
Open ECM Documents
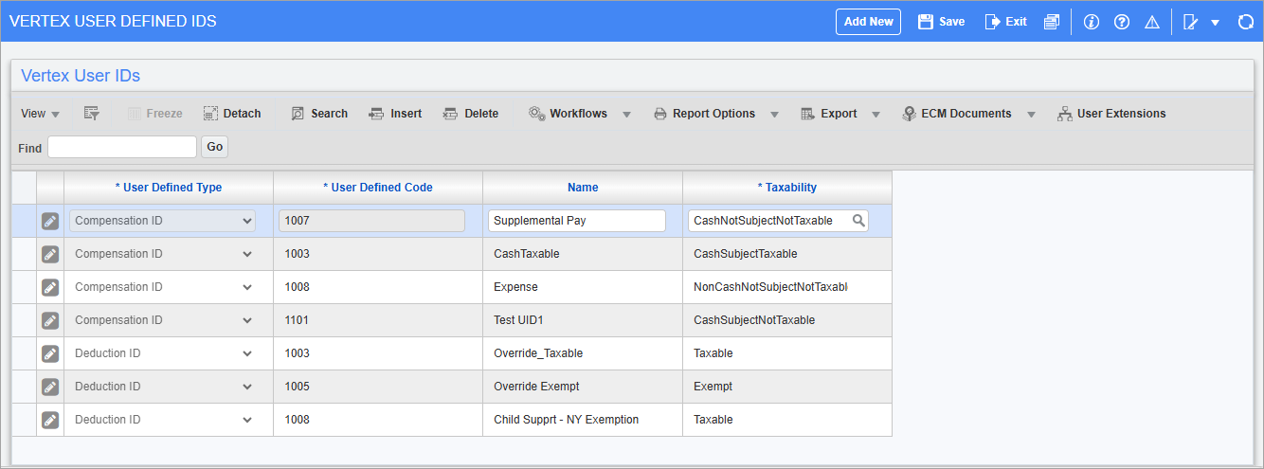click(x=957, y=114)
